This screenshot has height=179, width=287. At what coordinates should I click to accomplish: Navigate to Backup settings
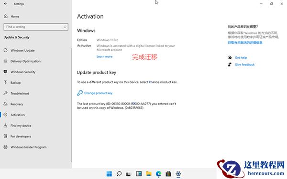pyautogui.click(x=16, y=83)
